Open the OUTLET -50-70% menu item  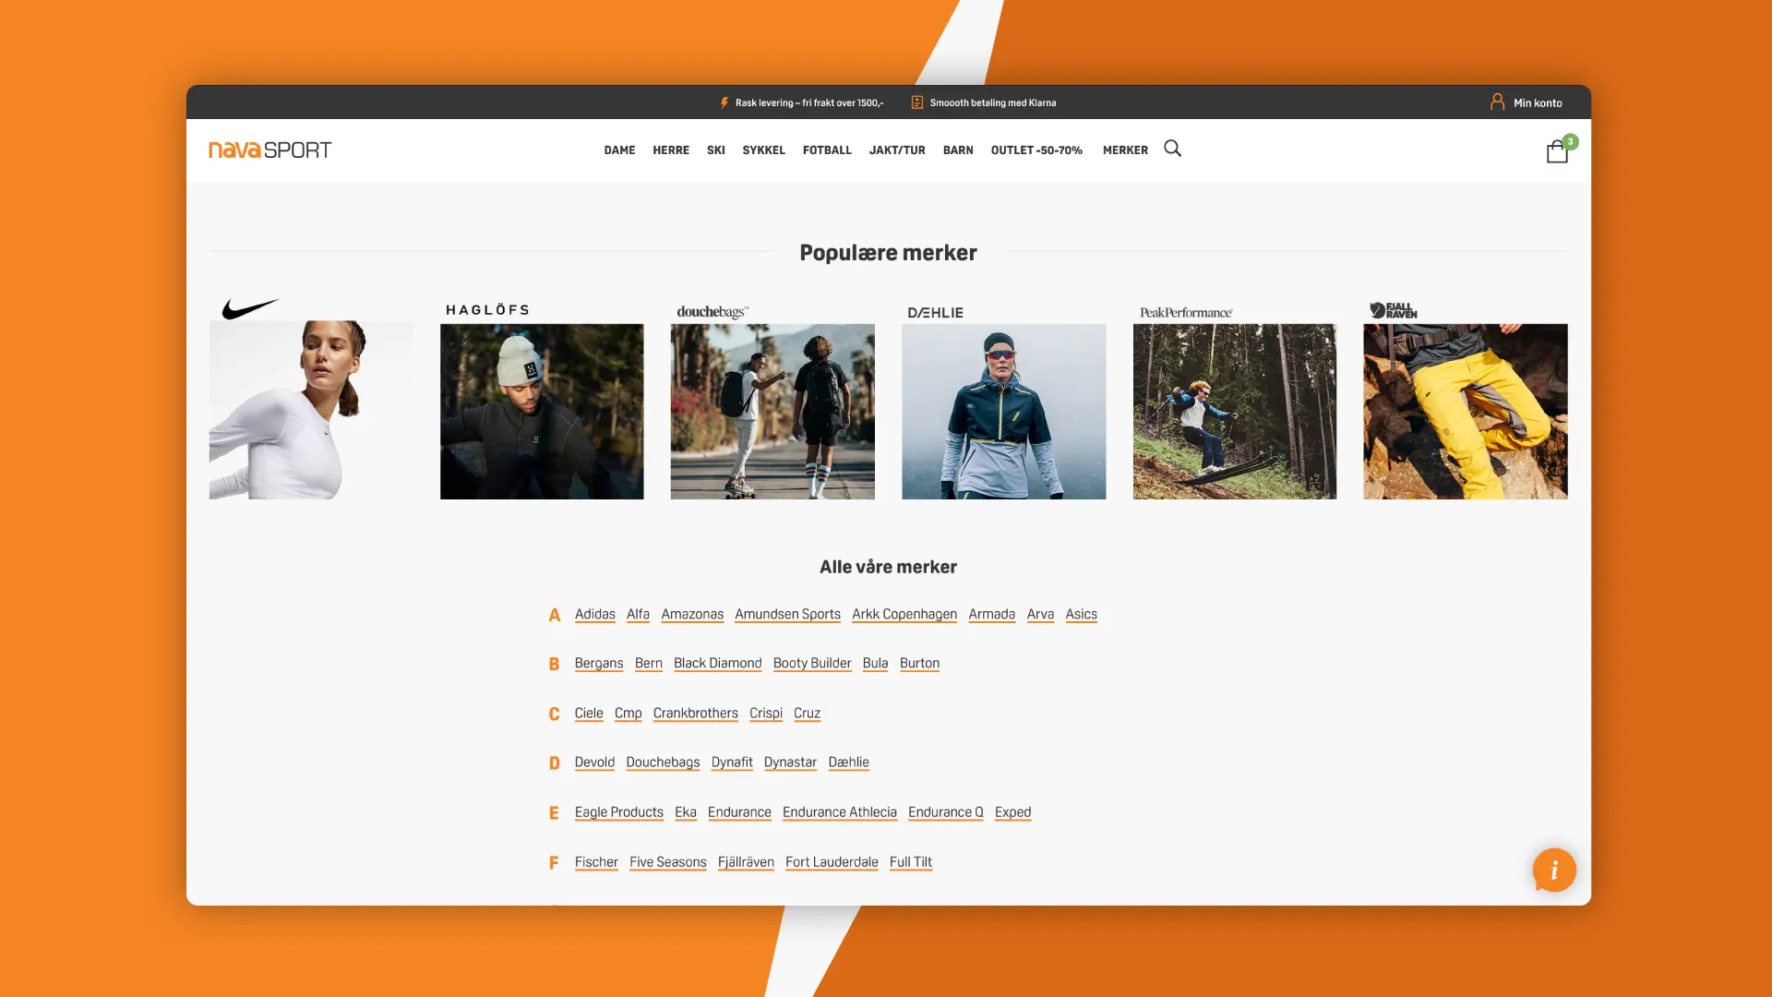click(1036, 150)
